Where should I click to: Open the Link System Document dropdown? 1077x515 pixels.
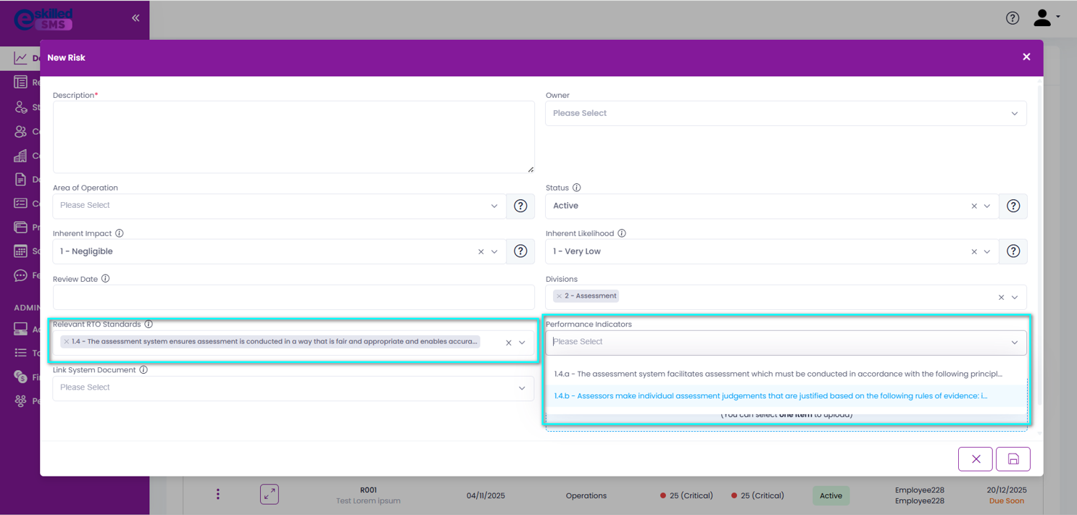click(x=294, y=388)
